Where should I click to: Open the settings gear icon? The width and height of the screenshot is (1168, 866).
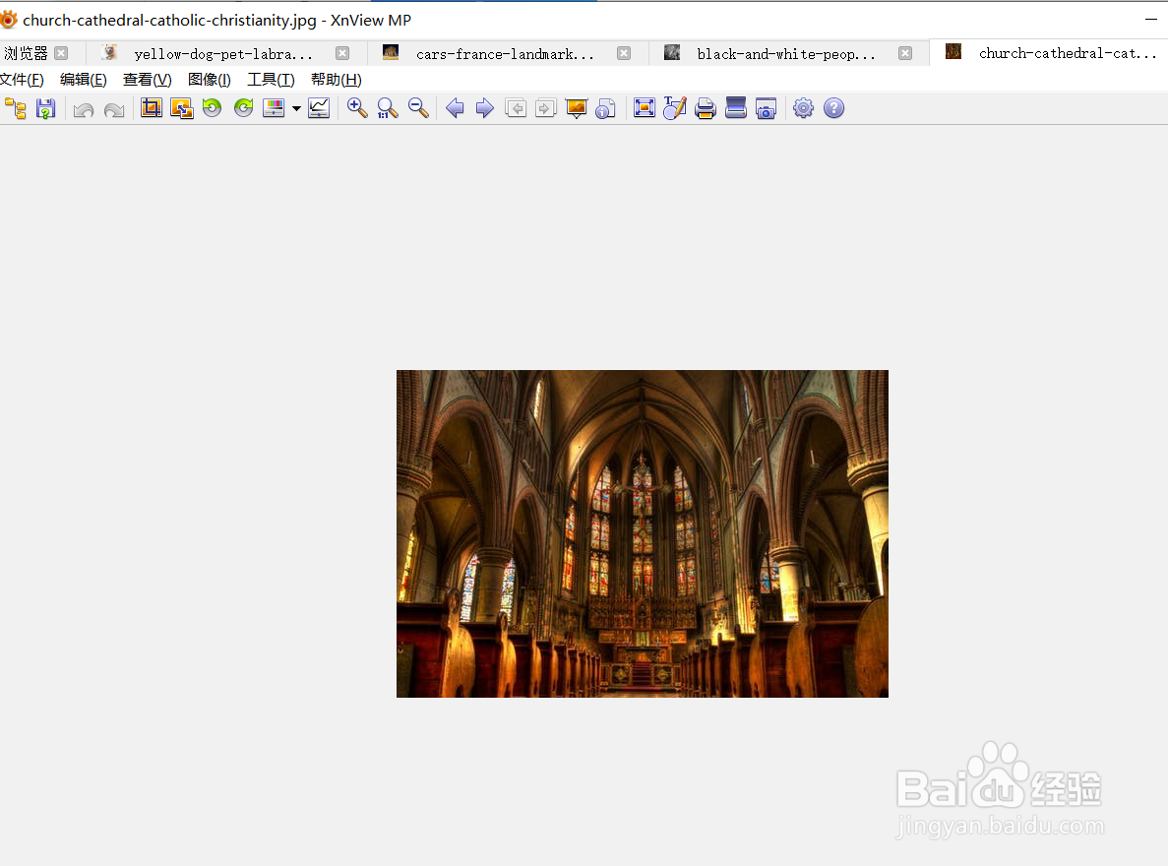click(x=803, y=108)
